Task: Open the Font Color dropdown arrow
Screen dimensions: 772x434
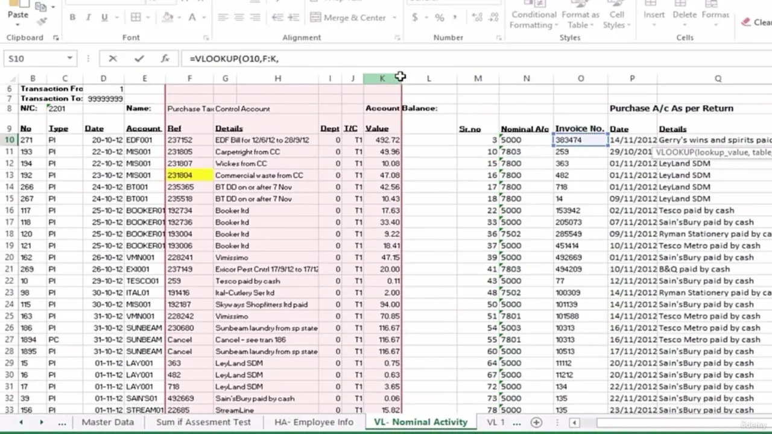Action: click(x=204, y=17)
